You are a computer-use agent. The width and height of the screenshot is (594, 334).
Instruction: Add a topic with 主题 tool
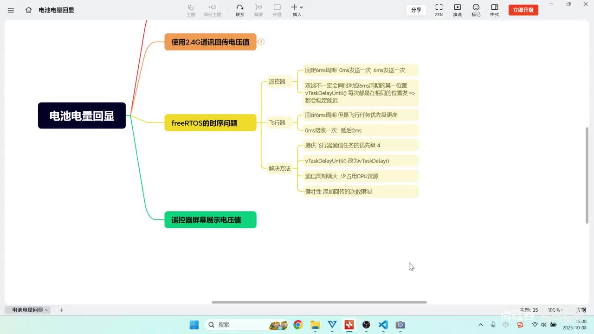pyautogui.click(x=191, y=10)
